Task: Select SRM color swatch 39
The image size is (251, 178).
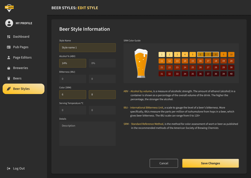Action: coord(224,74)
